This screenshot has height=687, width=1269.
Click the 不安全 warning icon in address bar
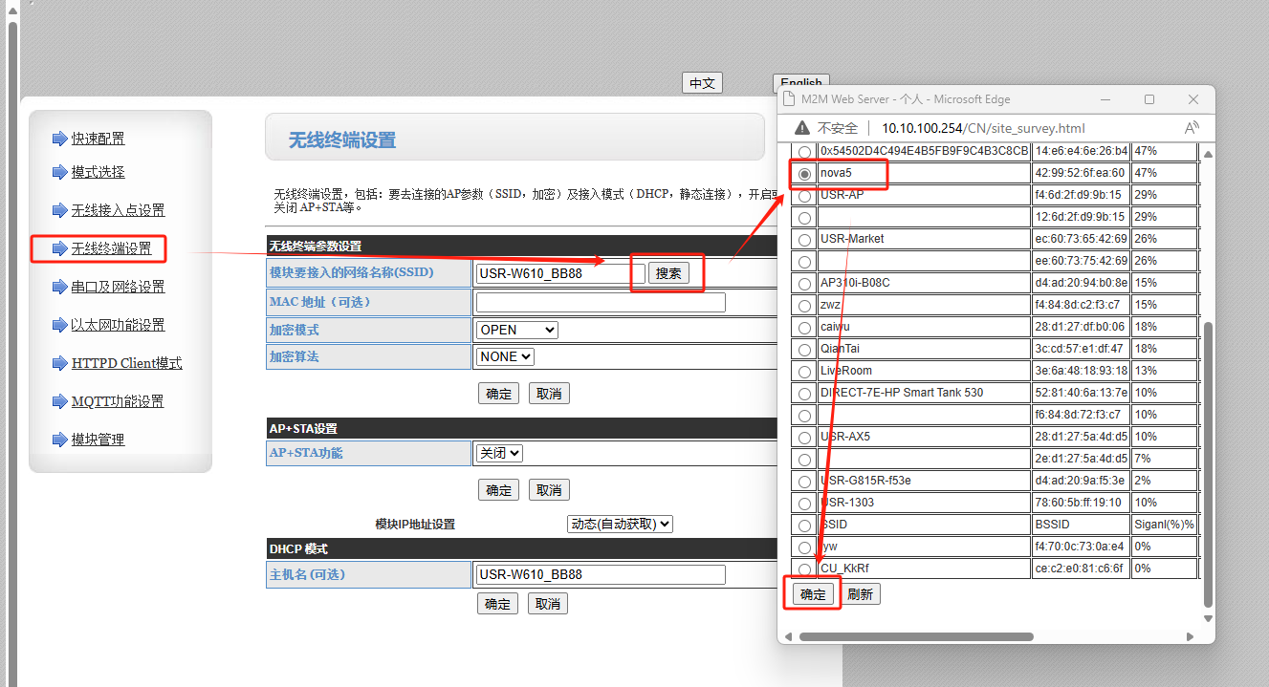coord(801,128)
